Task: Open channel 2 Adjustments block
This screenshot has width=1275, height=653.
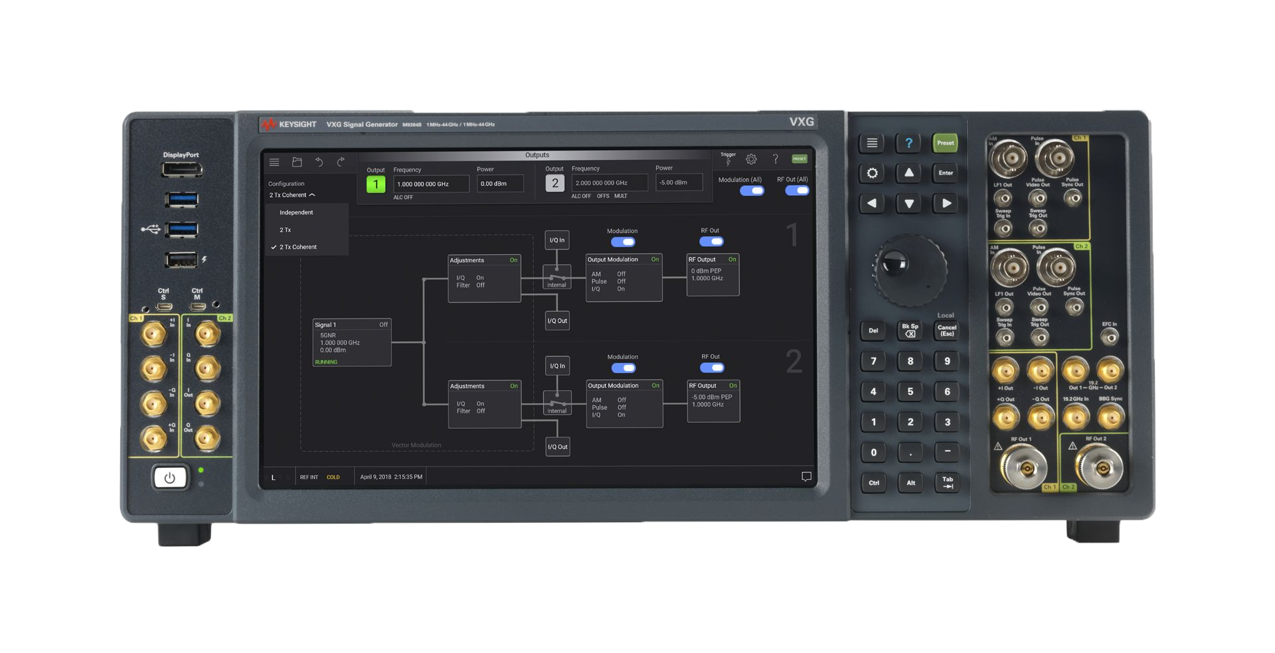Action: click(x=485, y=404)
